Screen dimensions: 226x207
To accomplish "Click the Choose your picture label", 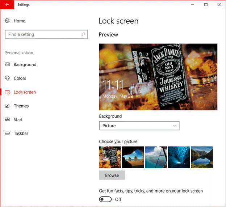I will [118, 141].
